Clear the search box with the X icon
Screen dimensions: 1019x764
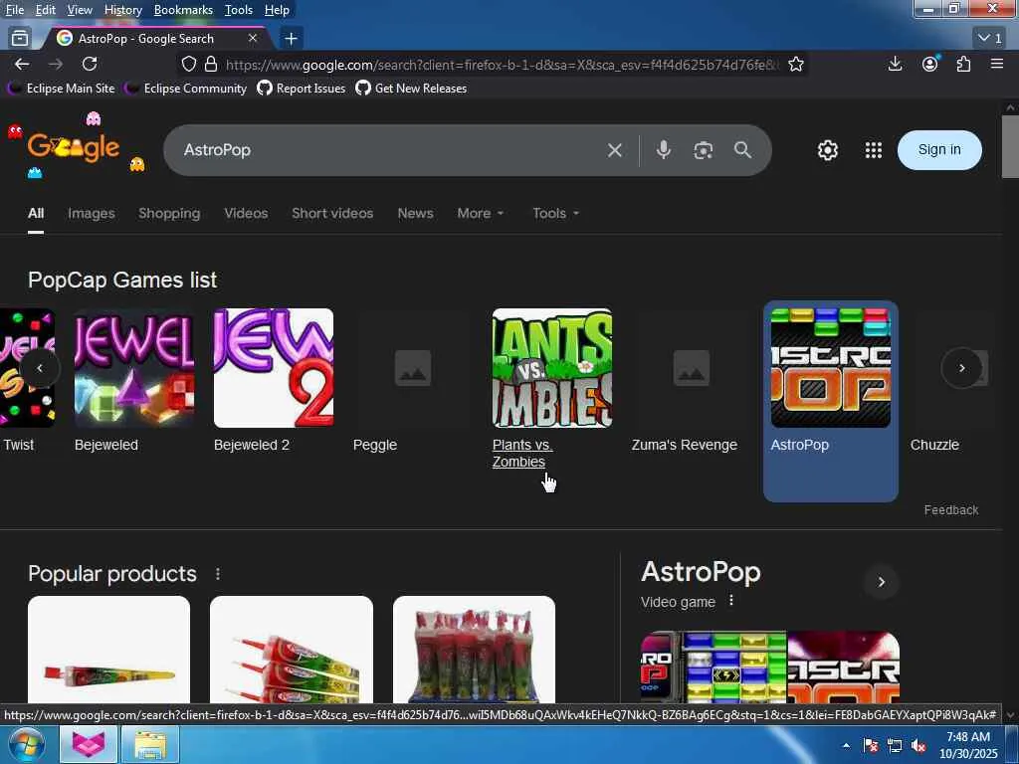(x=614, y=150)
